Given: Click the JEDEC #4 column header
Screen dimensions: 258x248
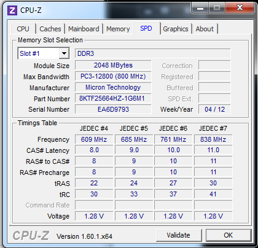Looking at the screenshot, I should 94,128.
